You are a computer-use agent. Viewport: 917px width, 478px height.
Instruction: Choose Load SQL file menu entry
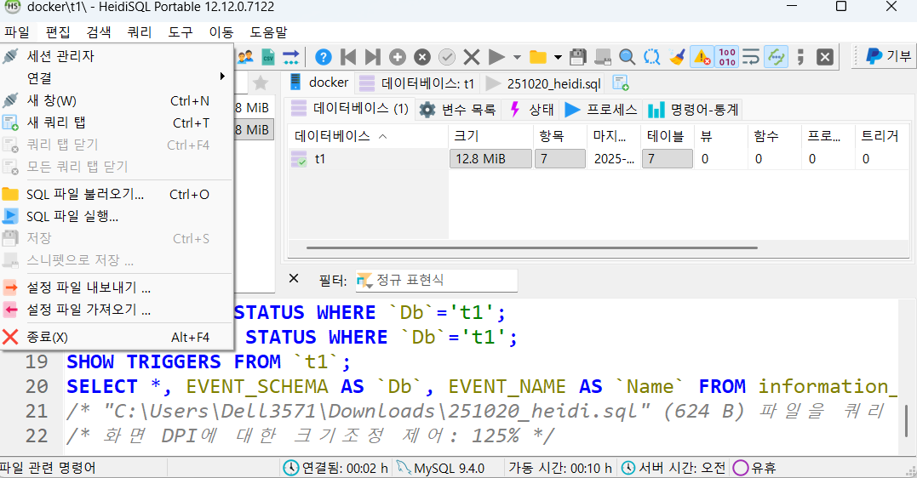(117, 195)
